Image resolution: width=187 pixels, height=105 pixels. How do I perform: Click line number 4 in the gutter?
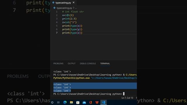tap(57, 22)
